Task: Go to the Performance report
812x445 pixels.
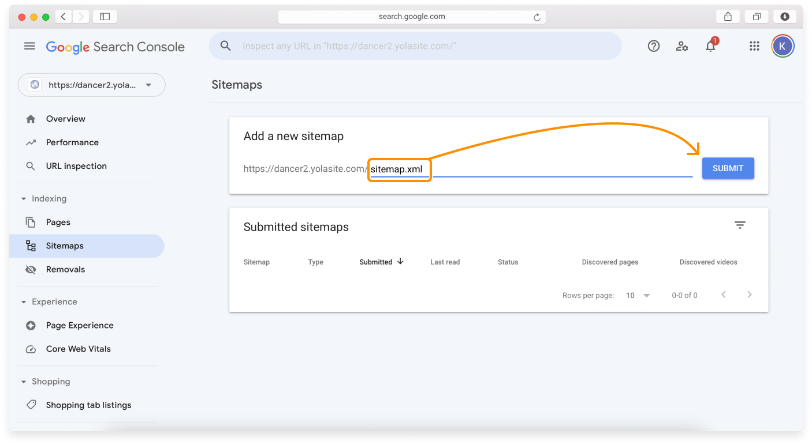Action: (x=70, y=142)
